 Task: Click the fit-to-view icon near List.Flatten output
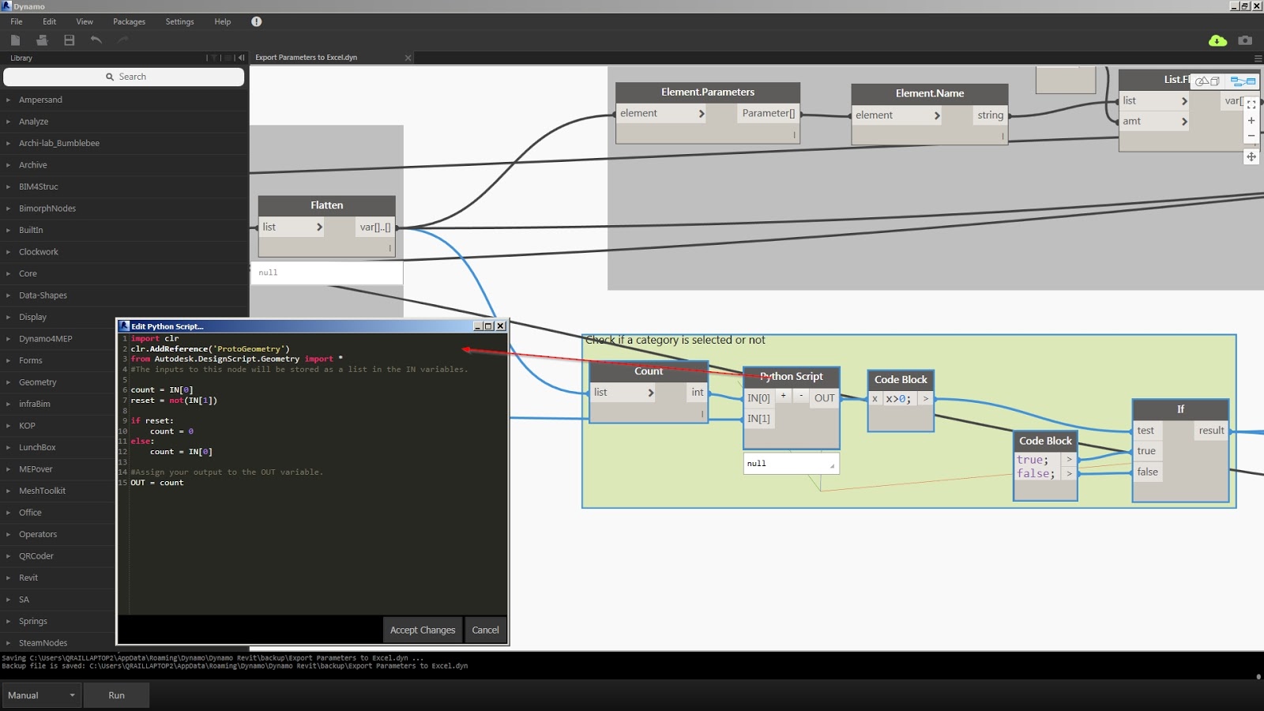pyautogui.click(x=1251, y=104)
